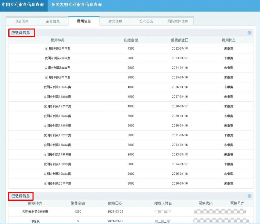Click the 已缴费信息 section header label
Viewport: 260px width, 224px height.
(21, 195)
